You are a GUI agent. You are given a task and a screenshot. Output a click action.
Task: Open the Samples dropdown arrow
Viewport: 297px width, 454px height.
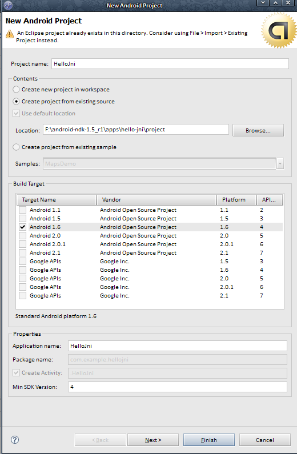coord(280,163)
